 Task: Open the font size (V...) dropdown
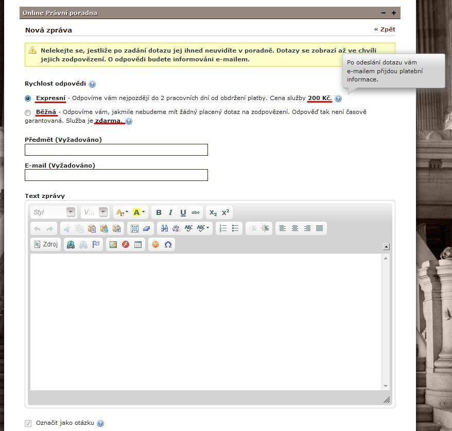pos(95,212)
